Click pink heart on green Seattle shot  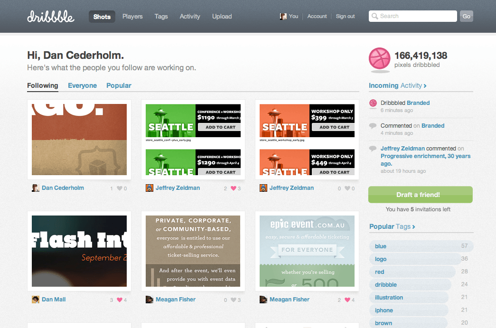pyautogui.click(x=234, y=188)
